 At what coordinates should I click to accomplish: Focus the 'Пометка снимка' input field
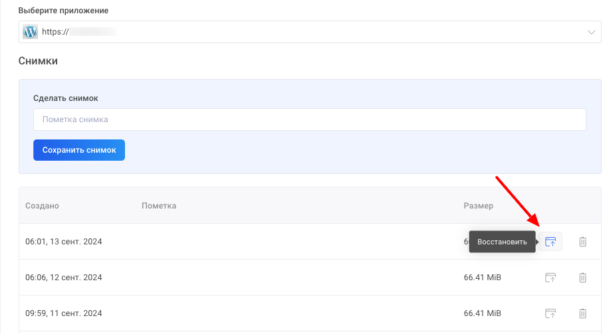[309, 120]
